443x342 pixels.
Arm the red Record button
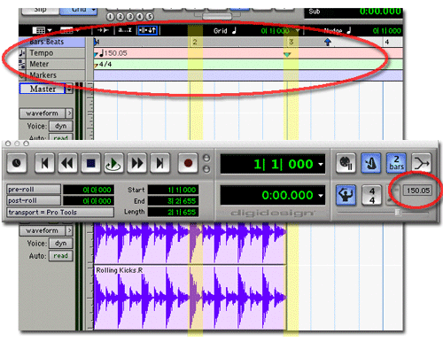coord(188,163)
